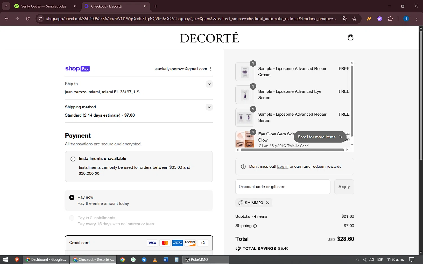Open the browser three-dot menu

(417, 19)
